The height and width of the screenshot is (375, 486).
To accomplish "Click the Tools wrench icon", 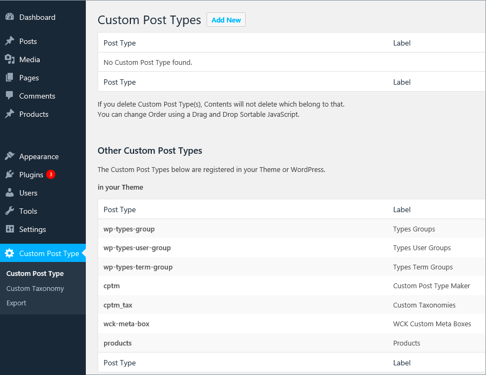I will click(10, 211).
